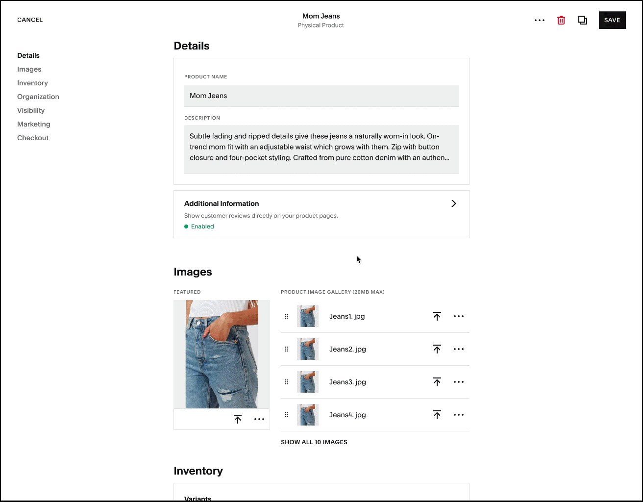This screenshot has width=643, height=502.
Task: Open more options for Jeans4. jpg
Action: pos(459,415)
